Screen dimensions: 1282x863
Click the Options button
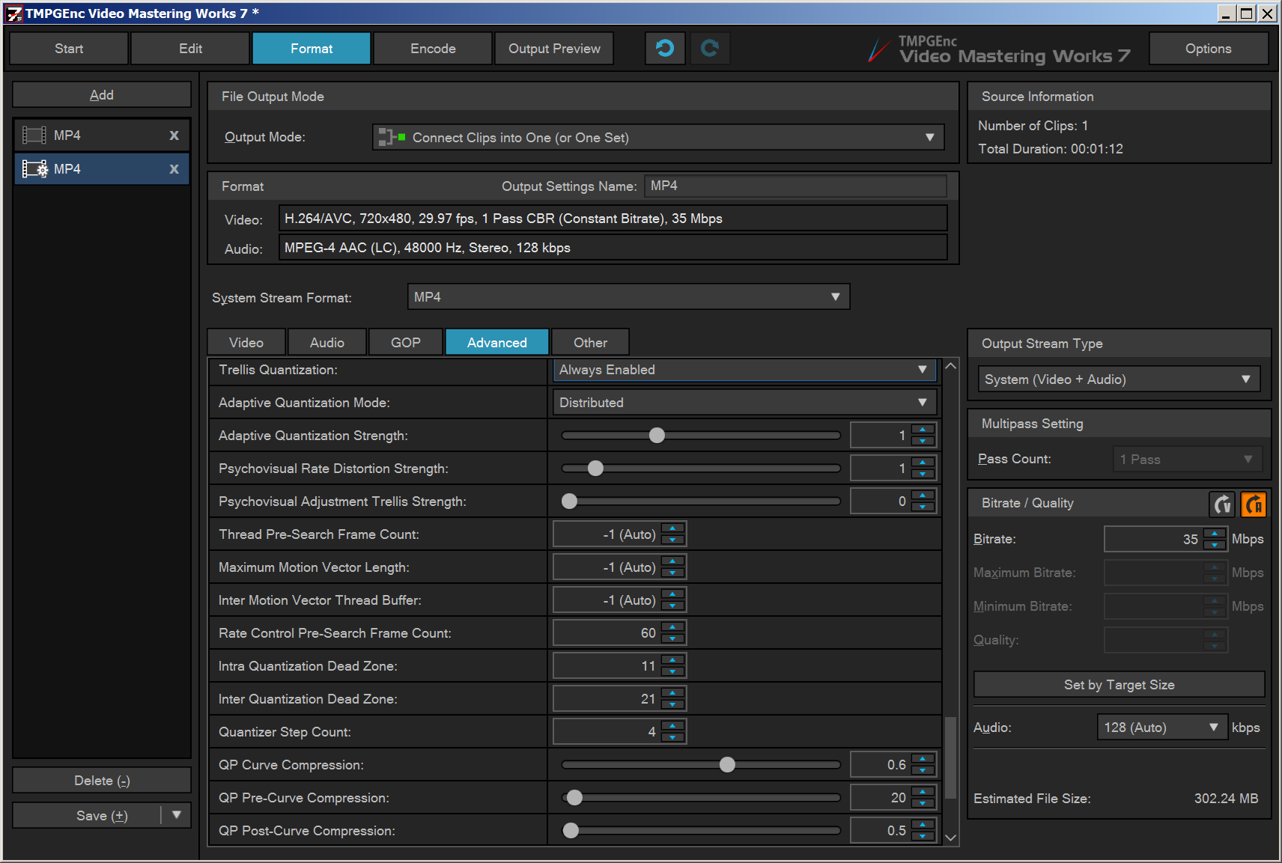coord(1208,49)
